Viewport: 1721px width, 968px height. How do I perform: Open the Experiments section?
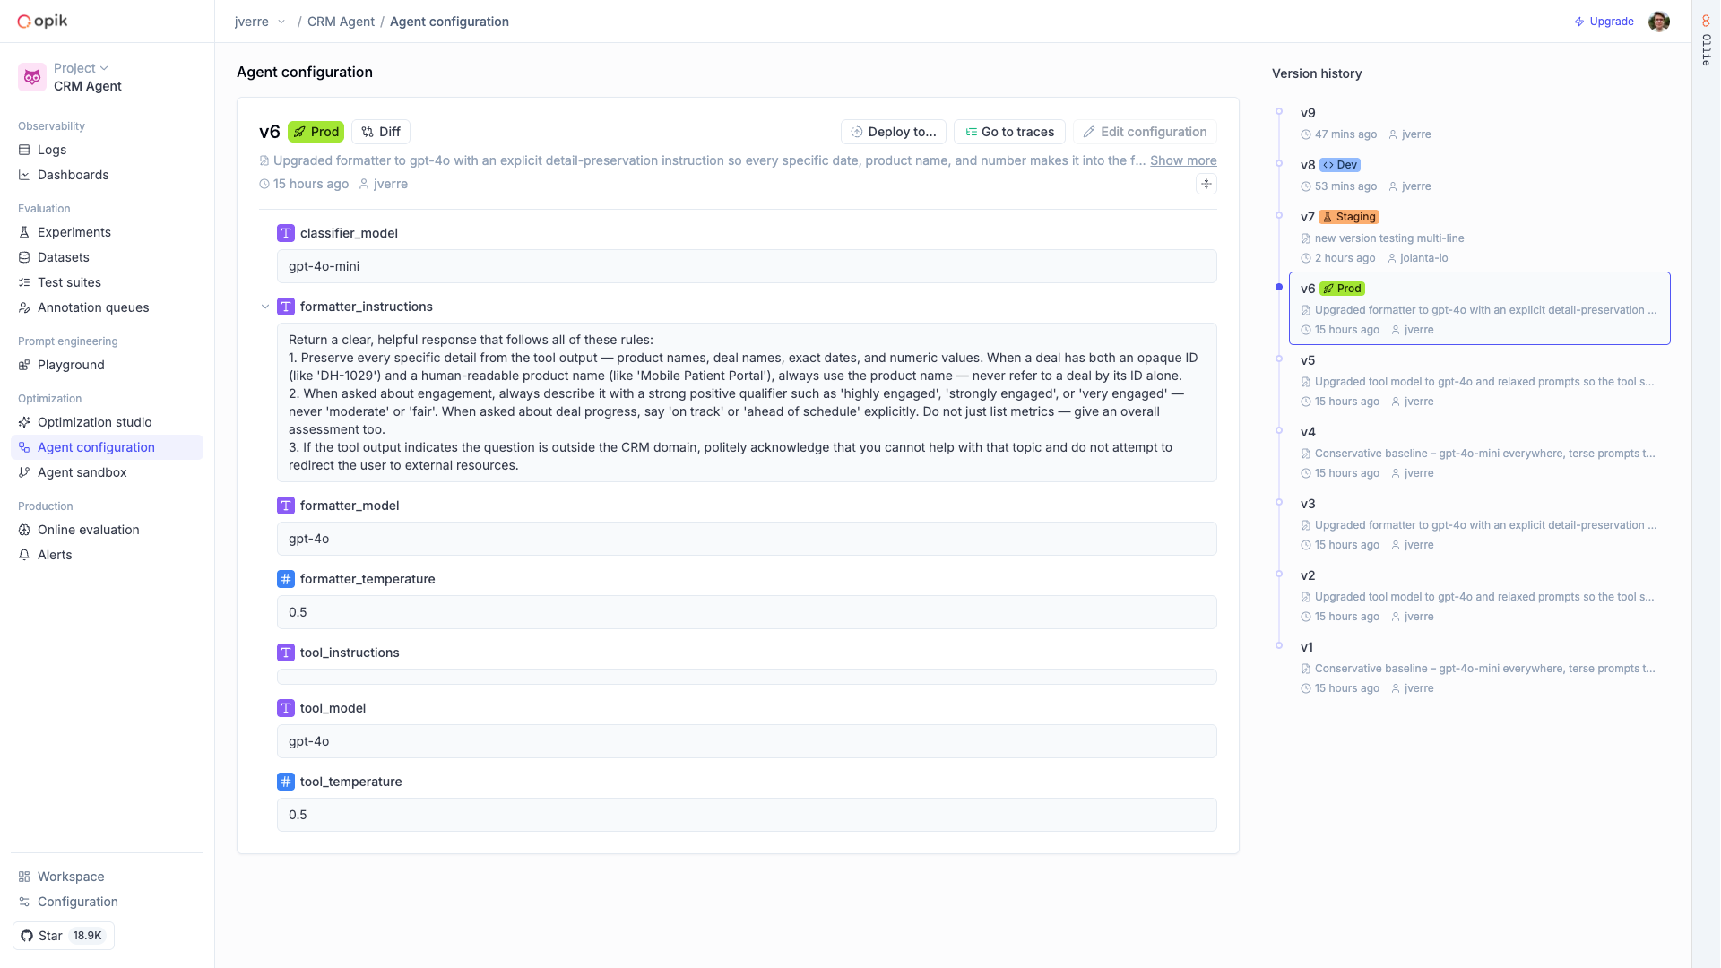click(74, 232)
